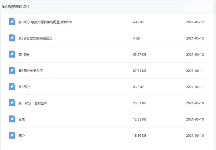Screen dimensions: 216x150
Task: Click the document icon next to 目录
Action: point(12,119)
